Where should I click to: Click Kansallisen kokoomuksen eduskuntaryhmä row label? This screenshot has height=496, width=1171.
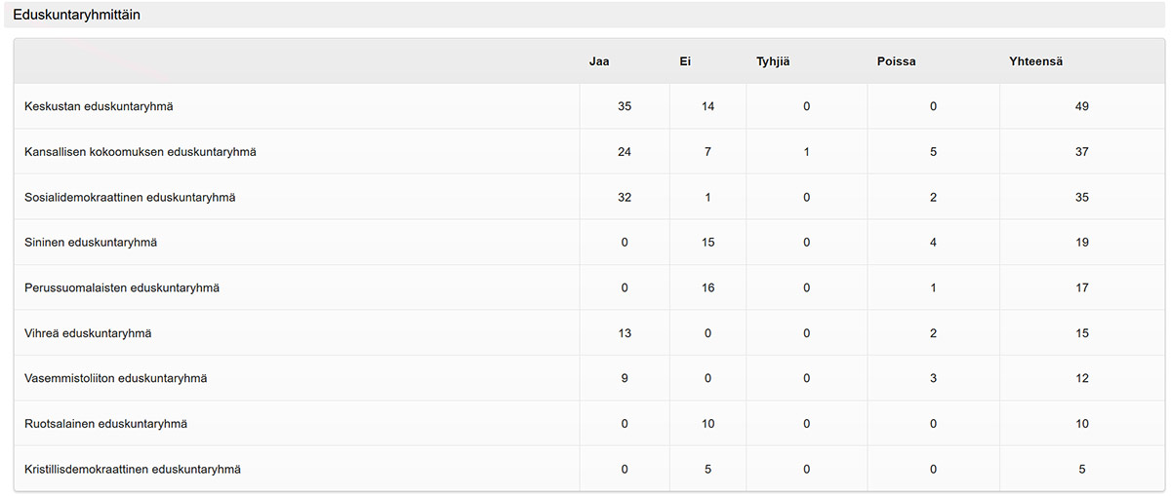[x=141, y=152]
